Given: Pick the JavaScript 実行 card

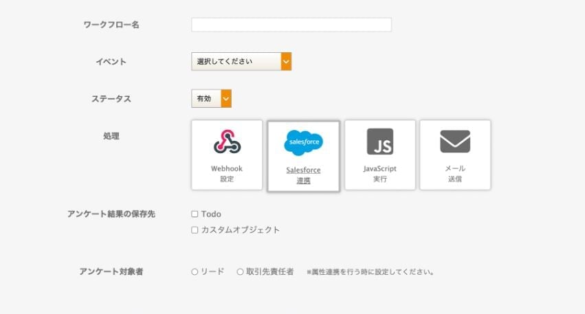Looking at the screenshot, I should click(x=379, y=155).
